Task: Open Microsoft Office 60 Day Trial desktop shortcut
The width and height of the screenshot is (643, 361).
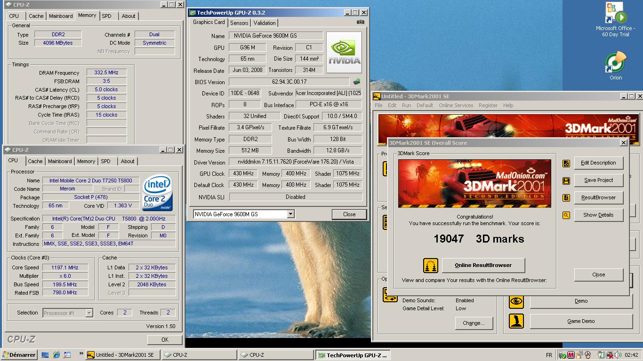Action: click(x=615, y=20)
